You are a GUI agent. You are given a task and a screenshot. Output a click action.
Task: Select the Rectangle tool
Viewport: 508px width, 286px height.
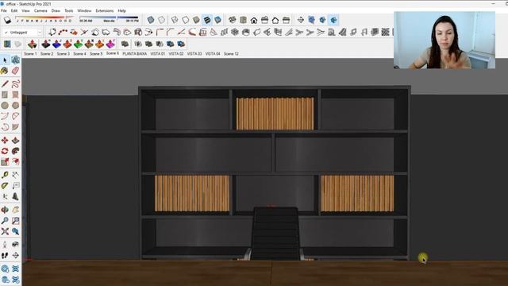(x=5, y=95)
